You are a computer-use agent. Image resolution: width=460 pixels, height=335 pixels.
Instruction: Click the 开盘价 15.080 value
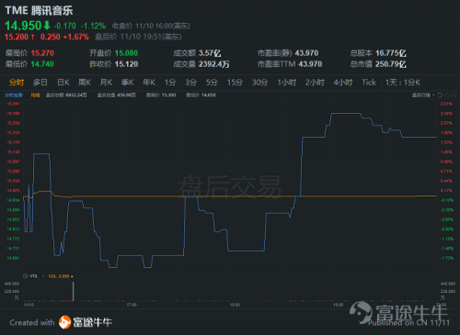(x=126, y=53)
